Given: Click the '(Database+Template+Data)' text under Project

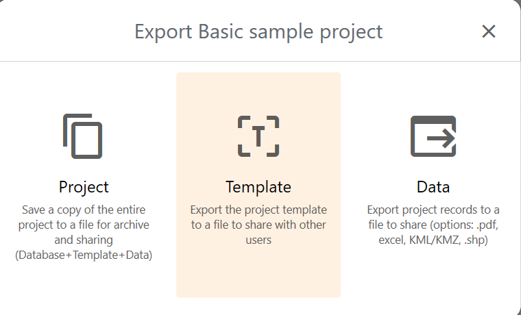Looking at the screenshot, I should click(84, 256).
